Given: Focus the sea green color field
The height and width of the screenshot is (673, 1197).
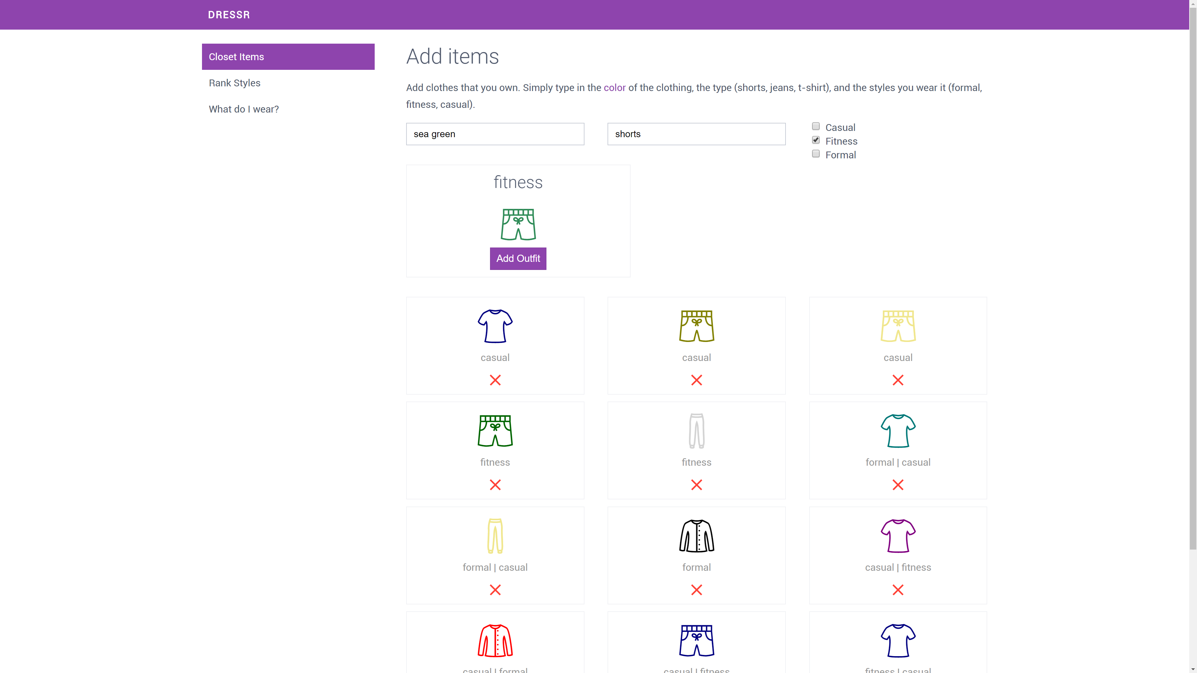Looking at the screenshot, I should coord(495,134).
